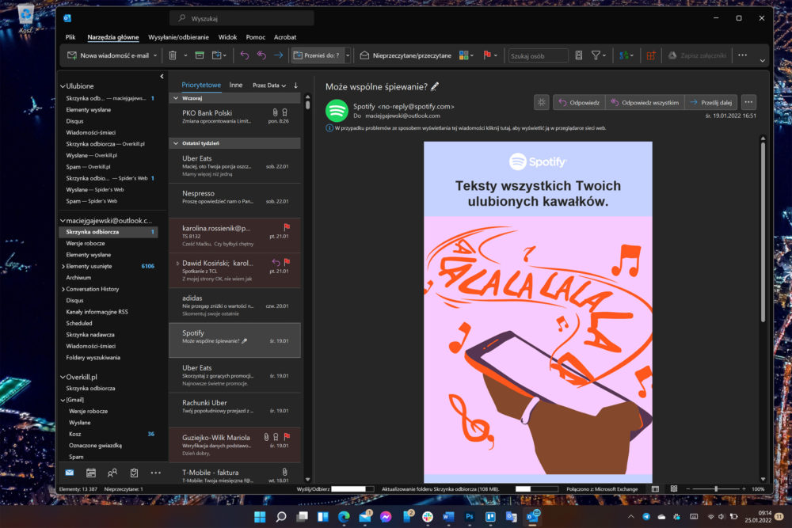The image size is (792, 528).
Task: Toggle Nieprzeczytane/przeczytane read status
Action: (x=406, y=55)
